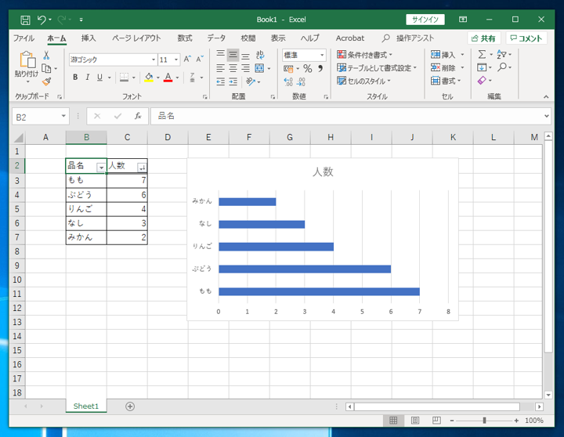Click the 削除 cells button
Viewport: 564px width, 437px height.
443,67
